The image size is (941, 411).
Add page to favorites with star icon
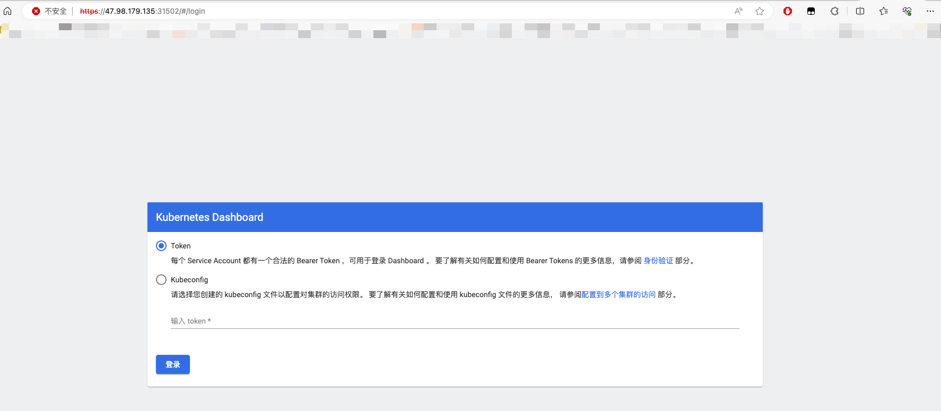point(760,11)
